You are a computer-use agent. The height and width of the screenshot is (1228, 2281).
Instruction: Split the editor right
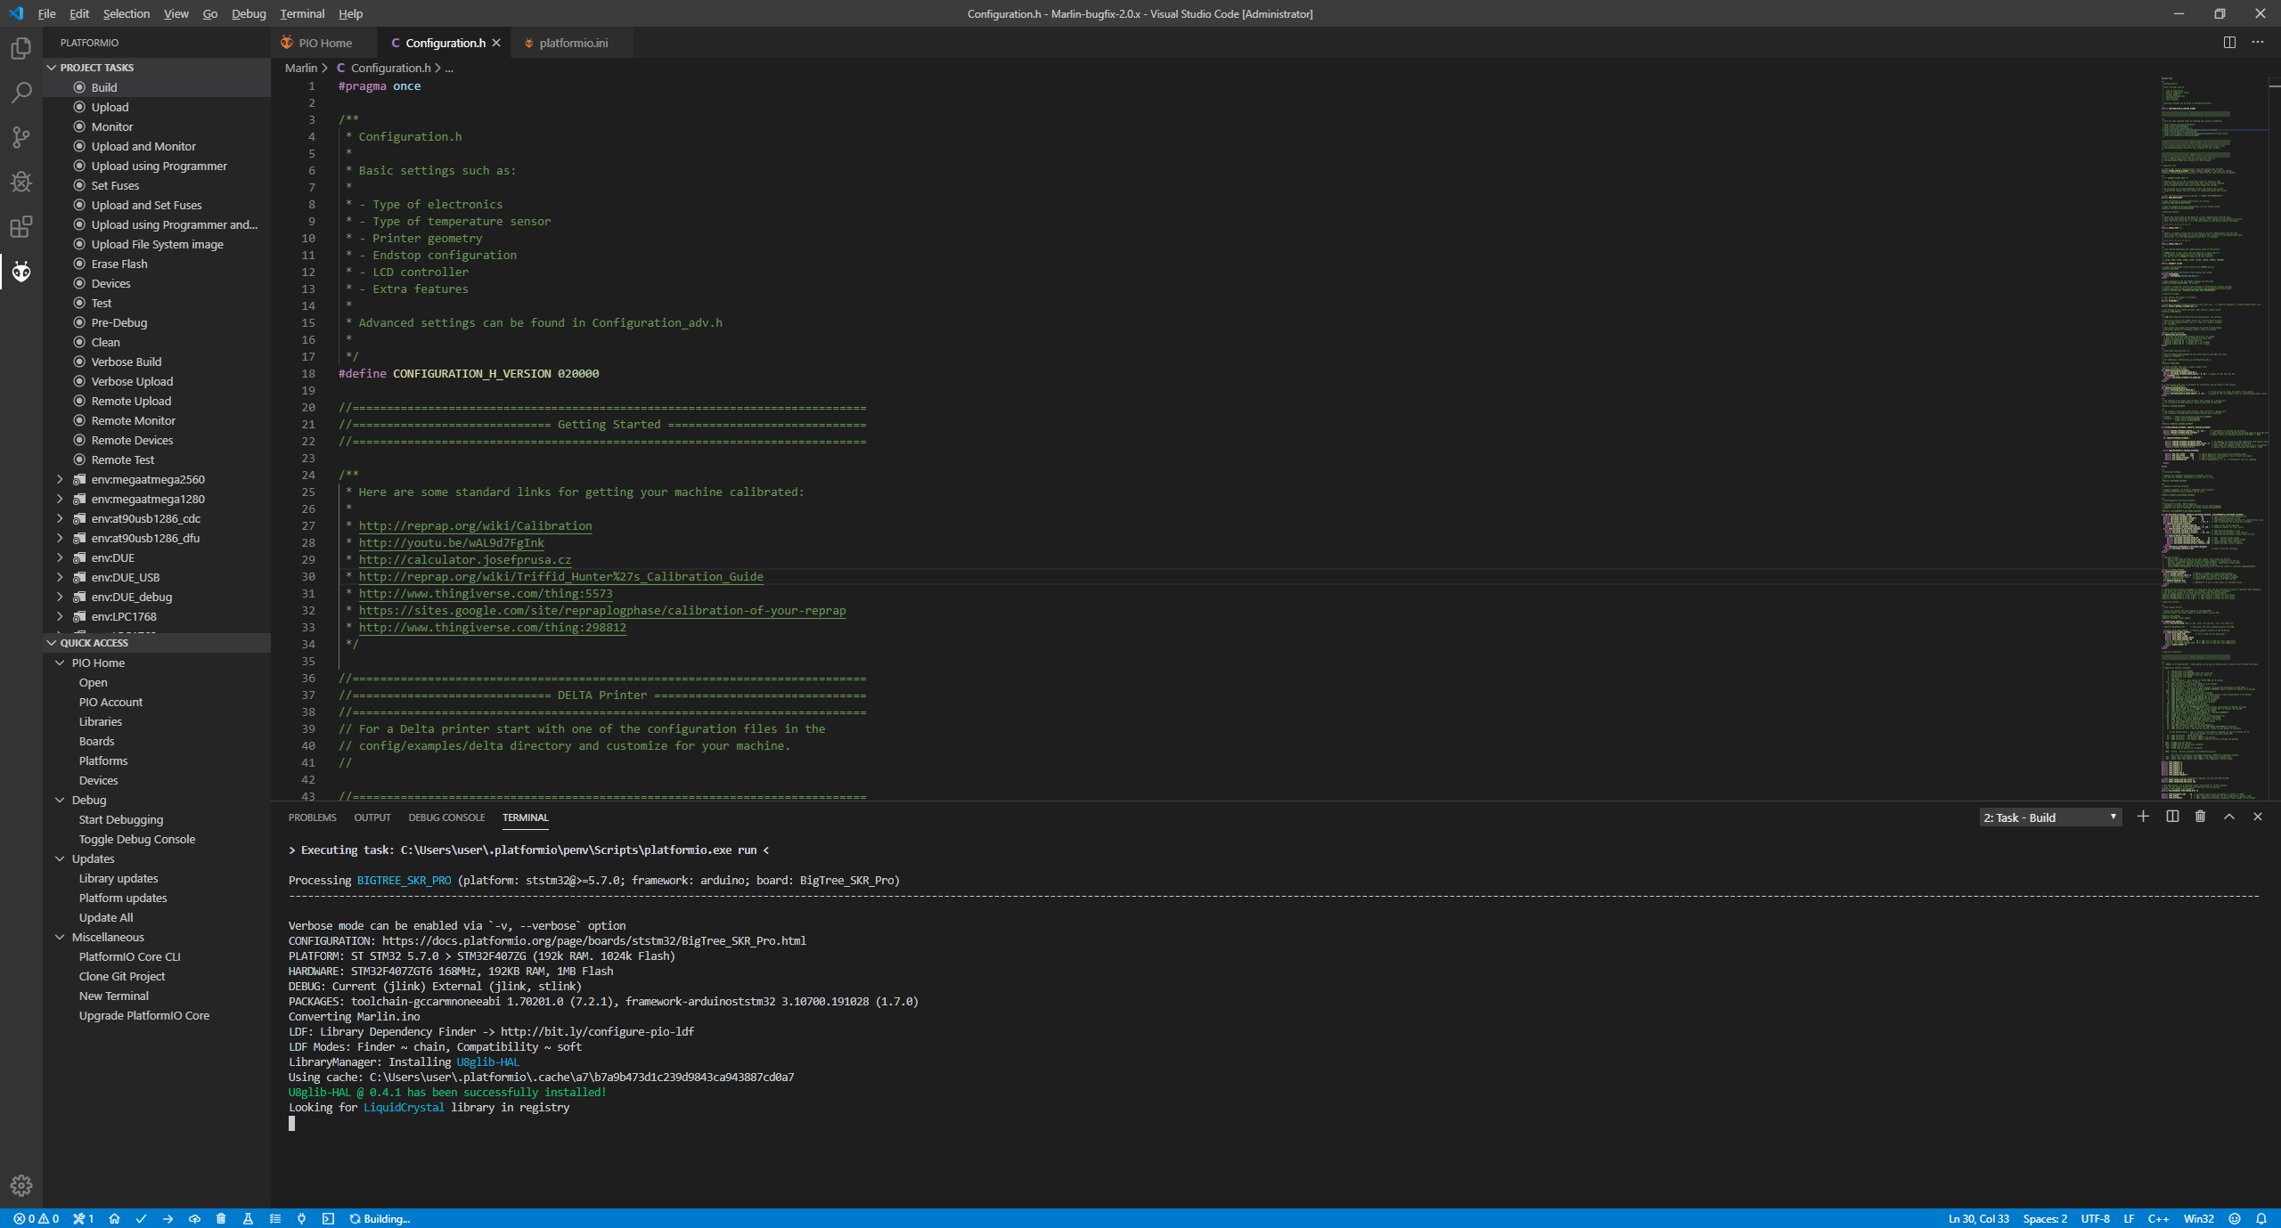(x=2229, y=42)
